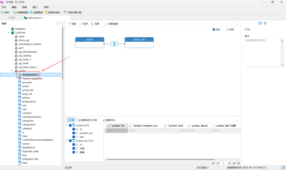Viewport: 286px width, 170px height.
Task: Click the join icon between action tables
Action: click(x=114, y=44)
